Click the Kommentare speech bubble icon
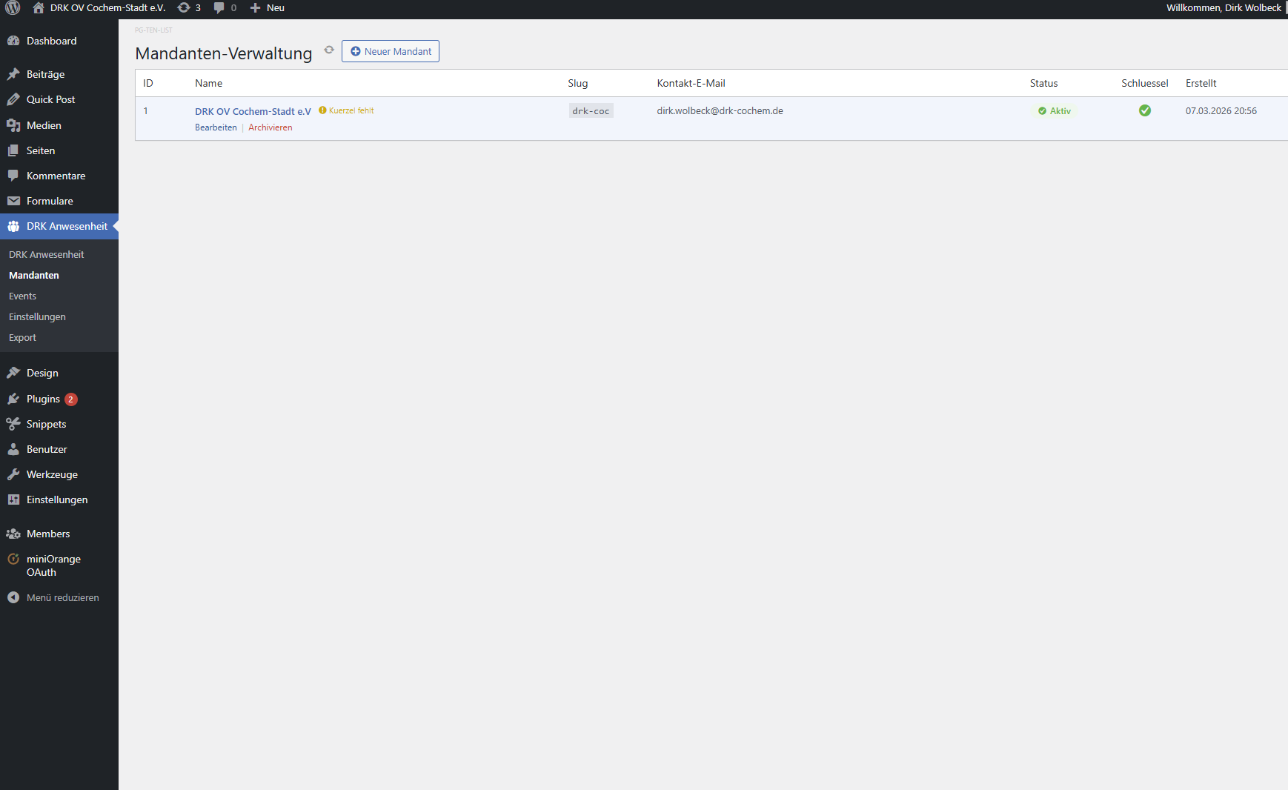The image size is (1288, 790). coord(13,176)
